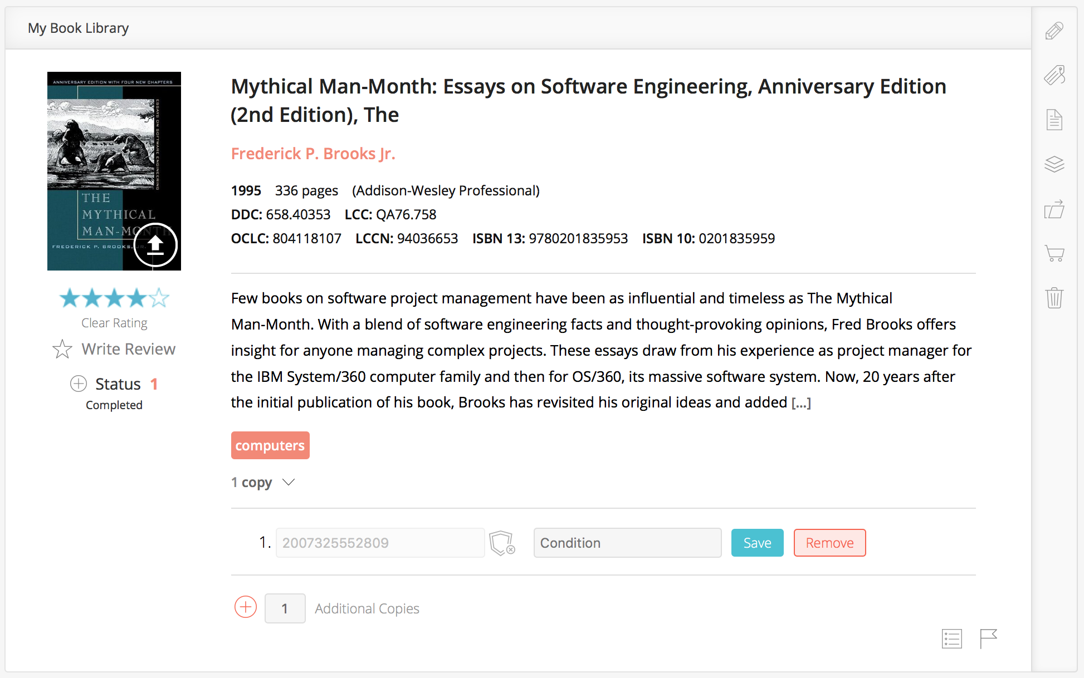Remove the listed copy

829,543
